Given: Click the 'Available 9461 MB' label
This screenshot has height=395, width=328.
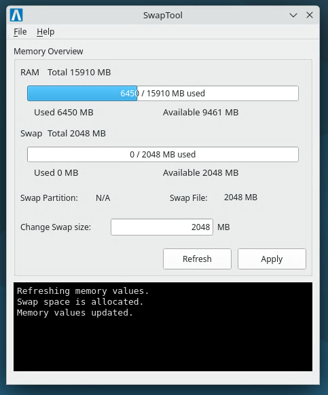Looking at the screenshot, I should click(x=201, y=112).
